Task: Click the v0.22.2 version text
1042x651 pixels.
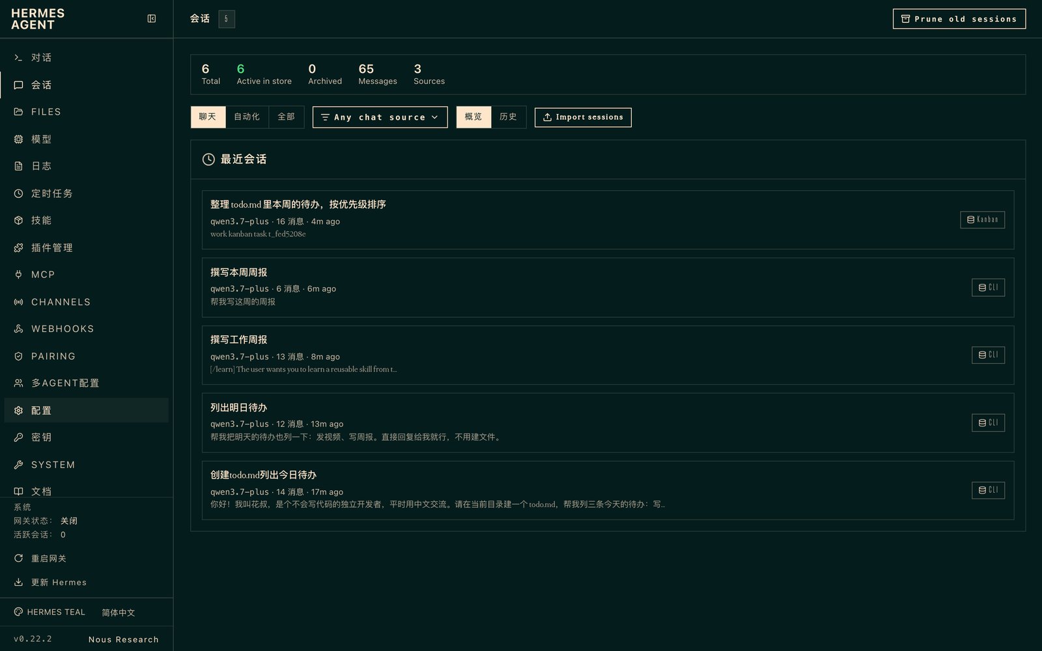Action: point(33,639)
